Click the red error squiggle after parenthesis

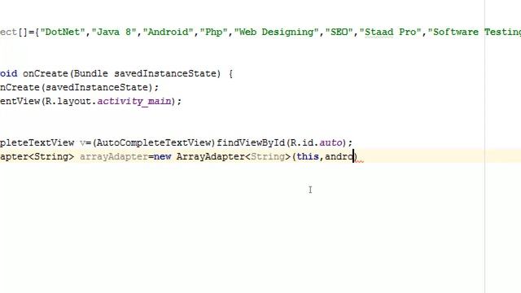360,161
